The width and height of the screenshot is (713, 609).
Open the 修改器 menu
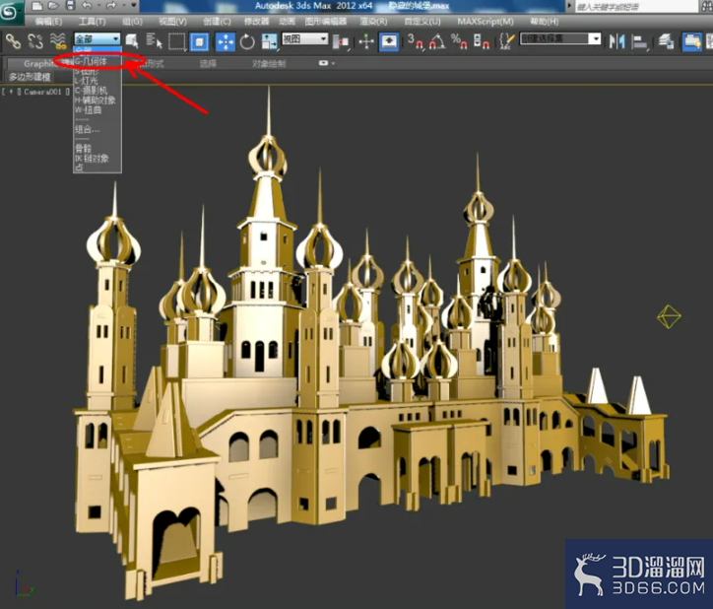pos(256,22)
